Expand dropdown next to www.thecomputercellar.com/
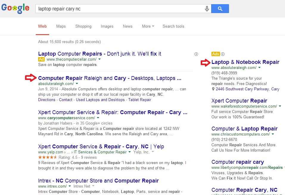This screenshot has width=285, height=195. [99, 59]
